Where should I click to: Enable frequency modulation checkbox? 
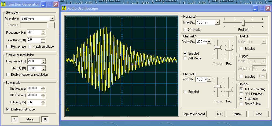tap(8, 75)
